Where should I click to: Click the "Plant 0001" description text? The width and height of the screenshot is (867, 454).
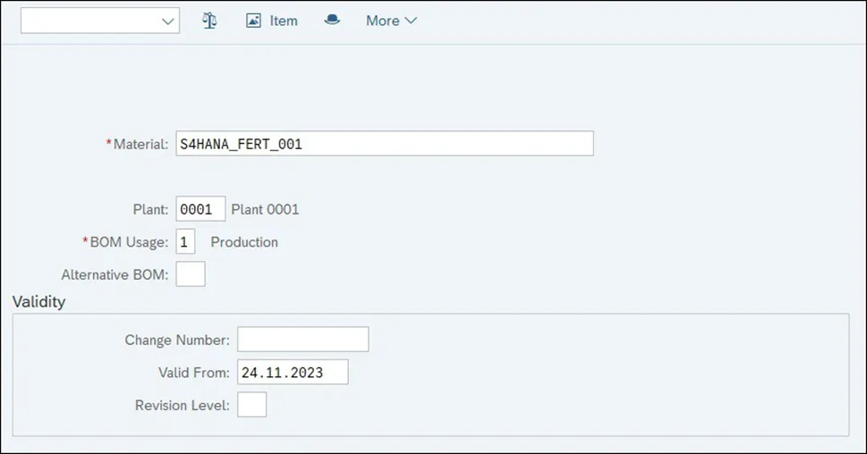[x=265, y=210]
